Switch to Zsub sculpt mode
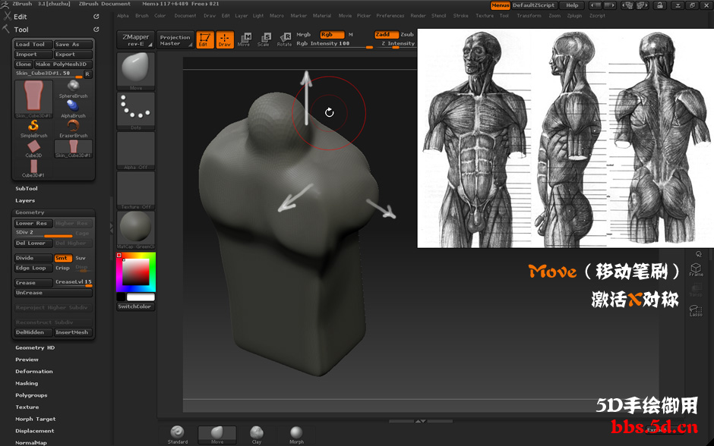714x446 pixels. (407, 35)
